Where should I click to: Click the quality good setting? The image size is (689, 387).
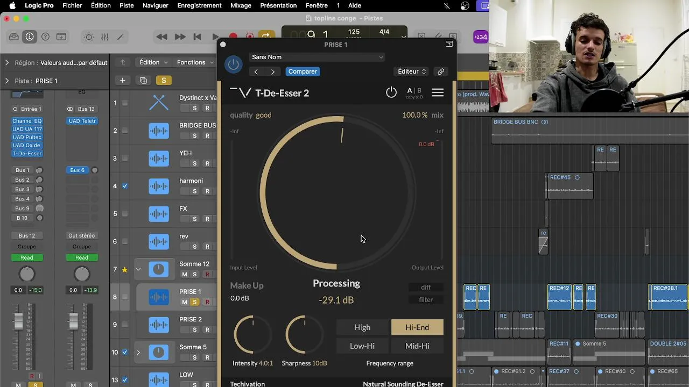pyautogui.click(x=251, y=115)
